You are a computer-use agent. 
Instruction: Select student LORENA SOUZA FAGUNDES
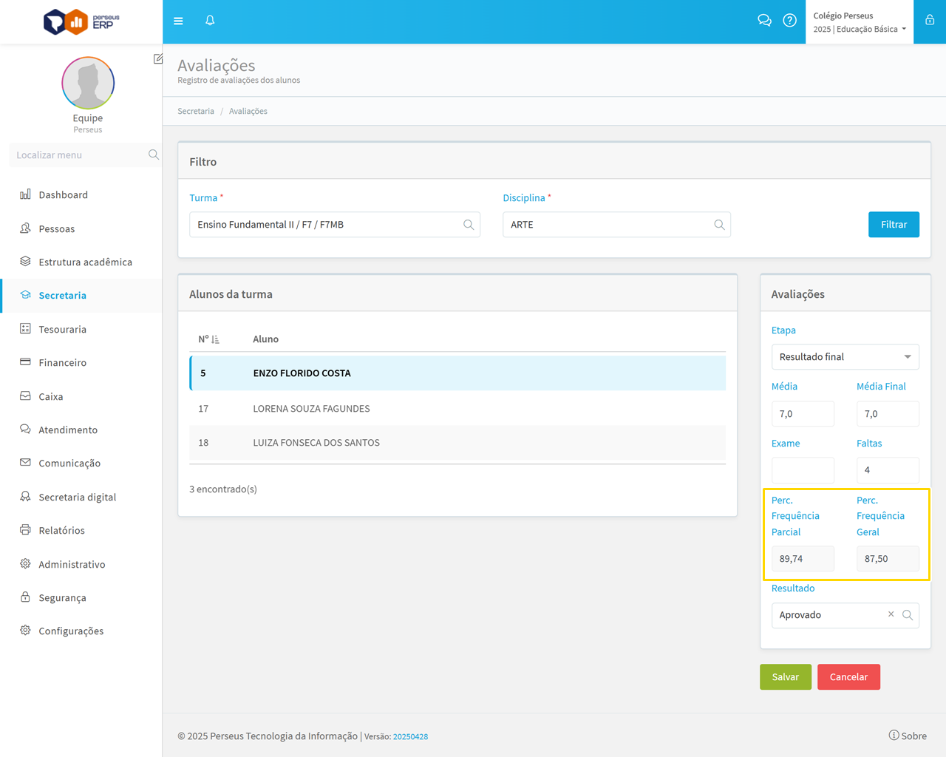(x=311, y=408)
